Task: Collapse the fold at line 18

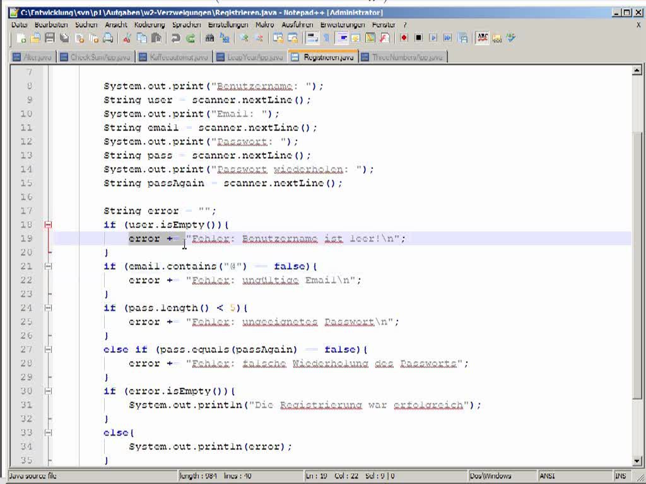Action: pyautogui.click(x=48, y=225)
